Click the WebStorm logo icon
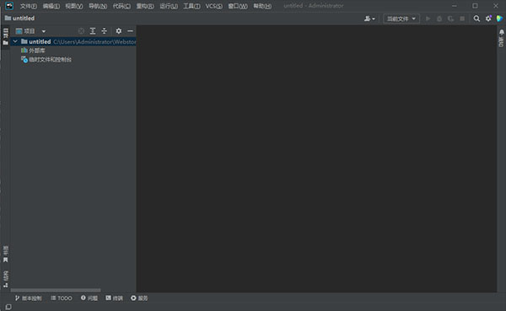The image size is (506, 311). click(x=9, y=6)
